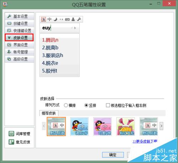Viewport: 178px width, 163px height.
Task: Select candidate 5.胶州t
Action: tap(49, 71)
